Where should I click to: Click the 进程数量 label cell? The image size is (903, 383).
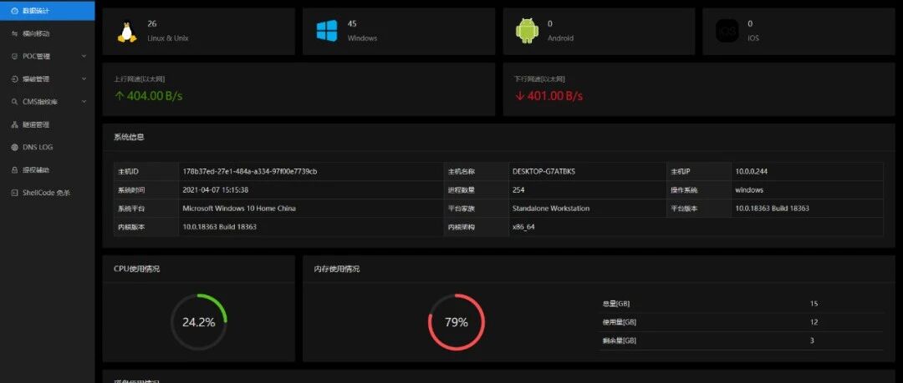[477, 189]
